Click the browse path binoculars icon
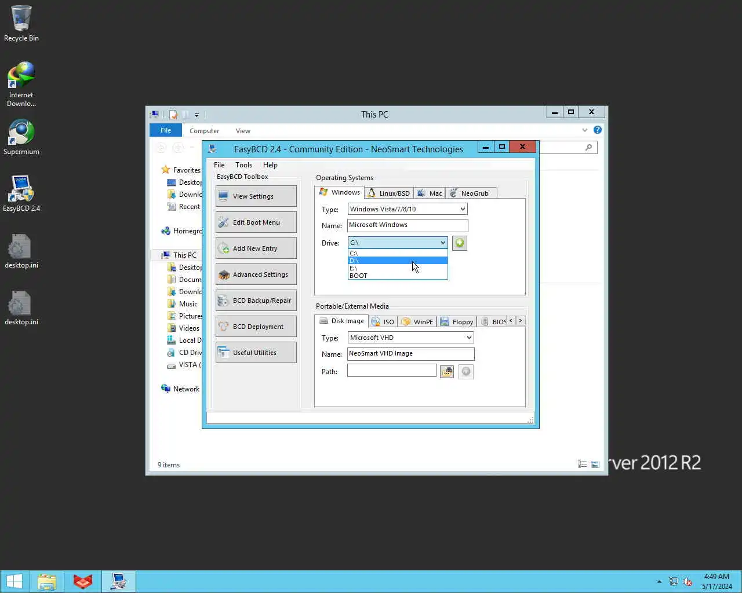This screenshot has width=742, height=593. (446, 372)
